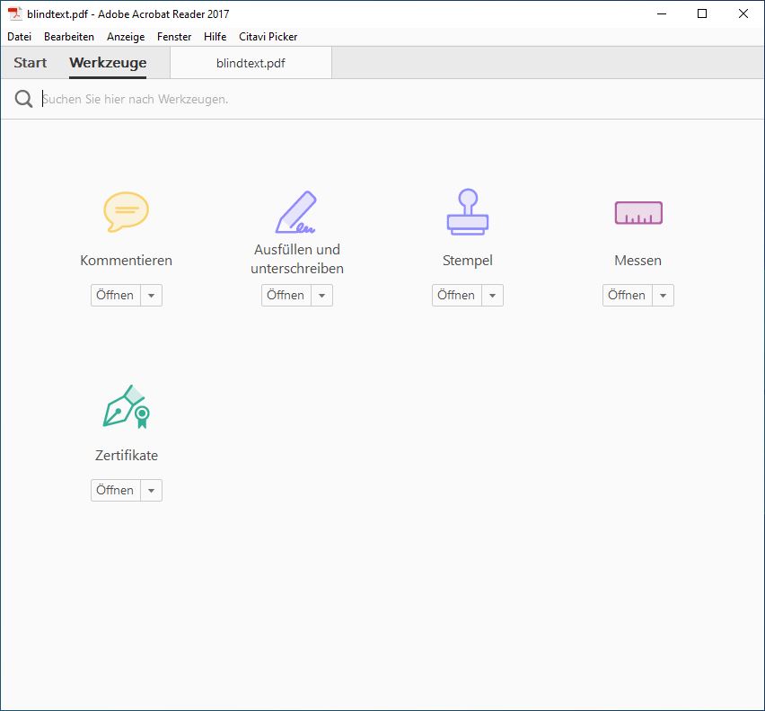765x711 pixels.
Task: Open the Kommentieren tool with Öffnen
Action: coord(116,296)
